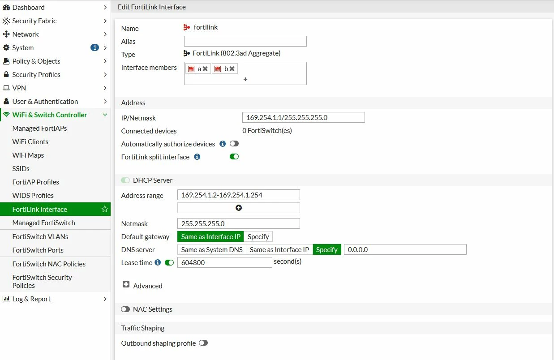Expand Dashboard menu chevron
The width and height of the screenshot is (554, 360).
[105, 8]
